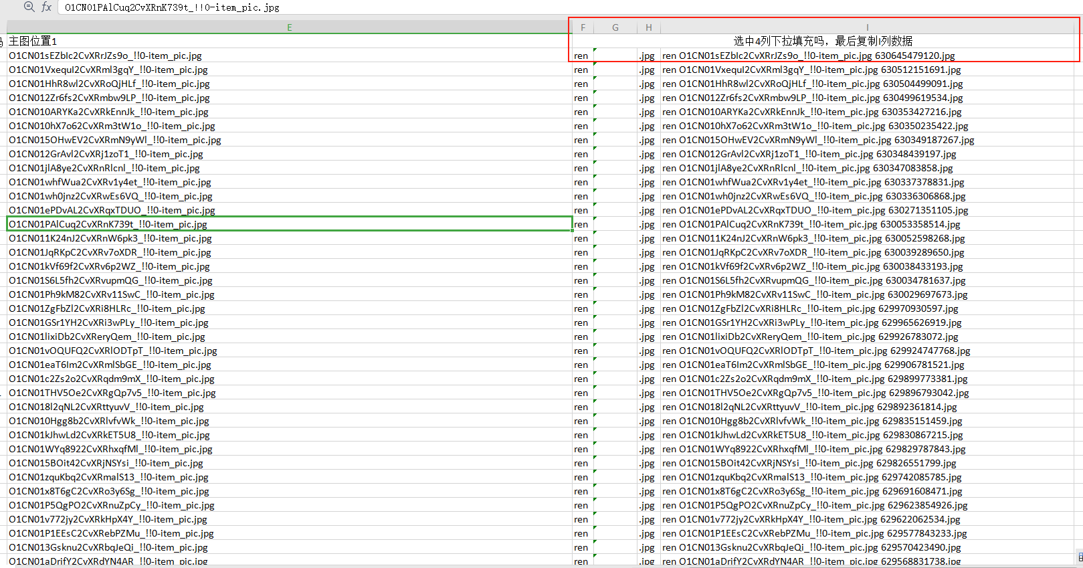Viewport: 1083px width, 568px height.
Task: Select column I cell ending '629970930597.jpg'
Action: [868, 308]
